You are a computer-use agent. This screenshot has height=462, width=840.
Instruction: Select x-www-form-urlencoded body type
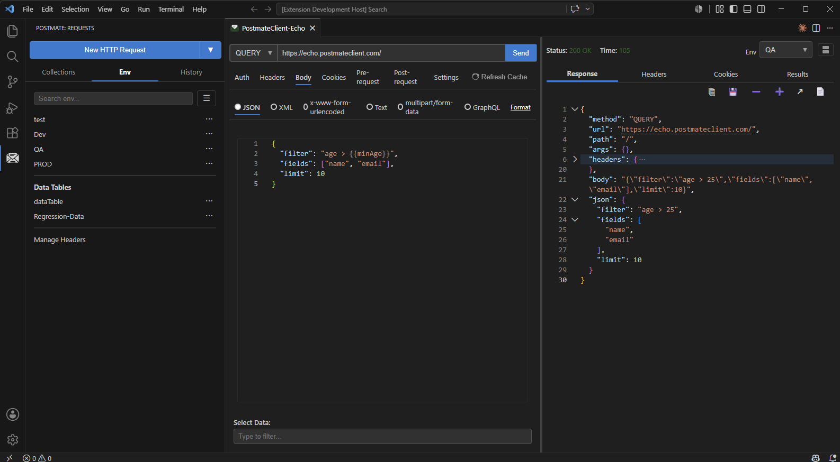[x=327, y=107]
